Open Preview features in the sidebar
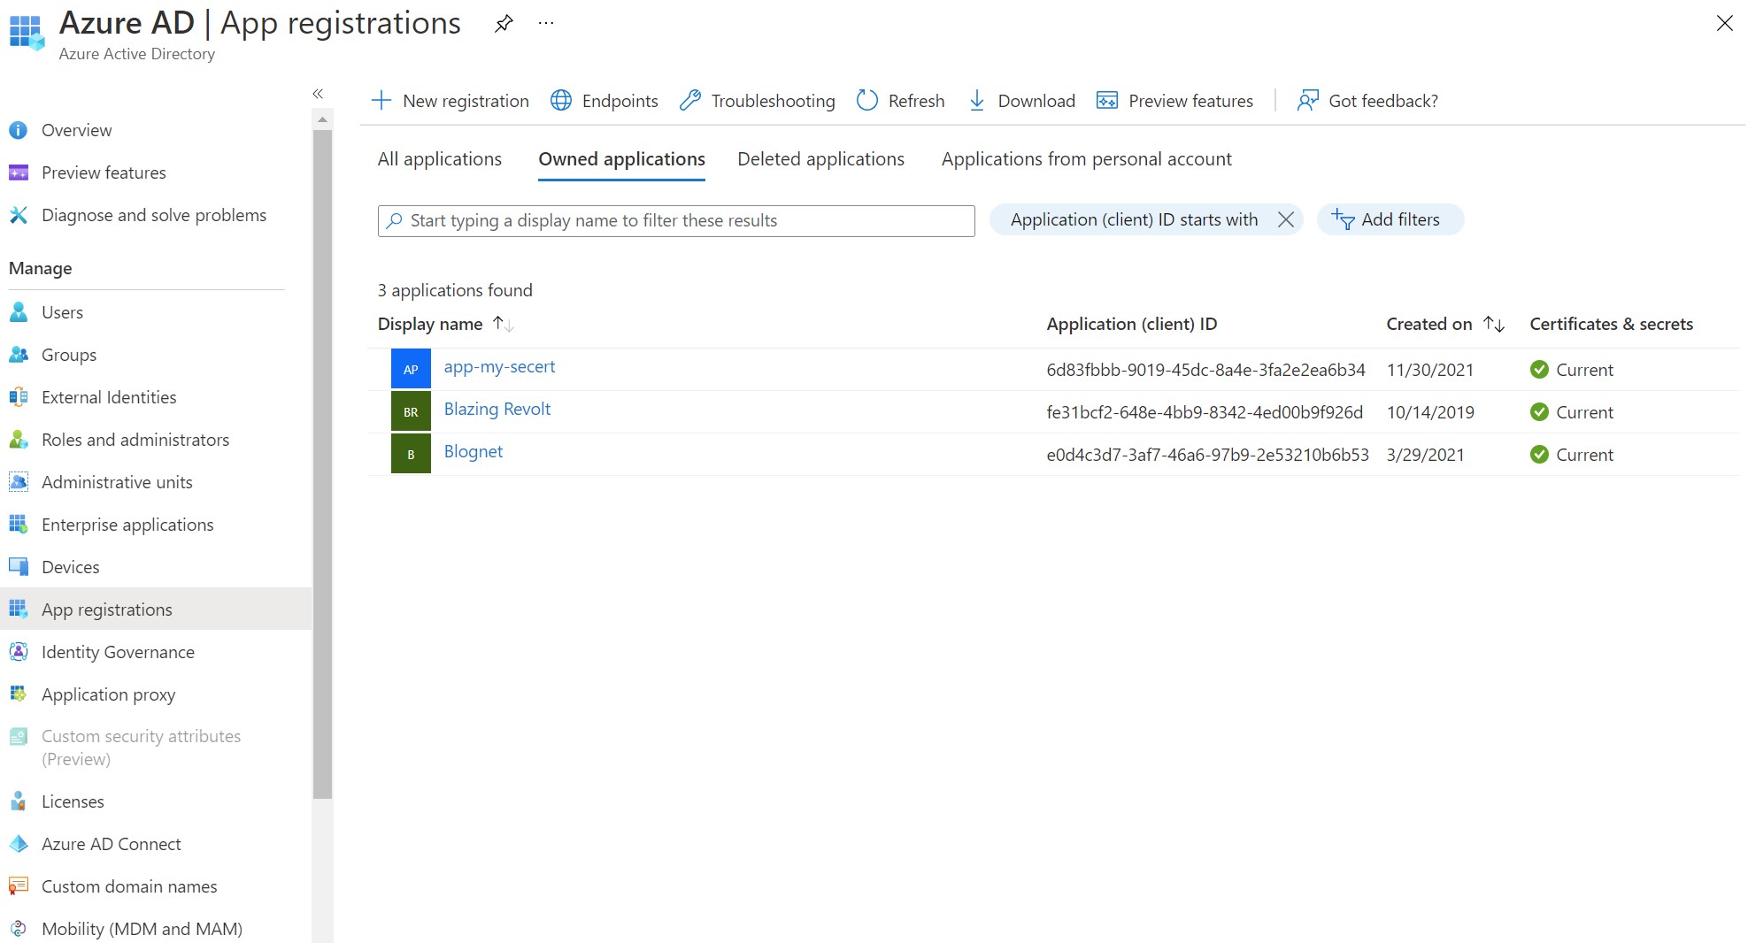The height and width of the screenshot is (943, 1748). [x=104, y=172]
